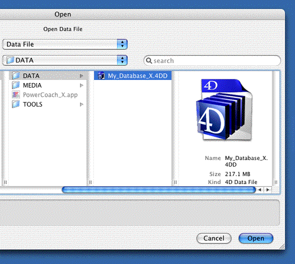Viewport: 295px width, 264px height.
Task: Click the TOOLS folder icon
Action: coord(16,104)
